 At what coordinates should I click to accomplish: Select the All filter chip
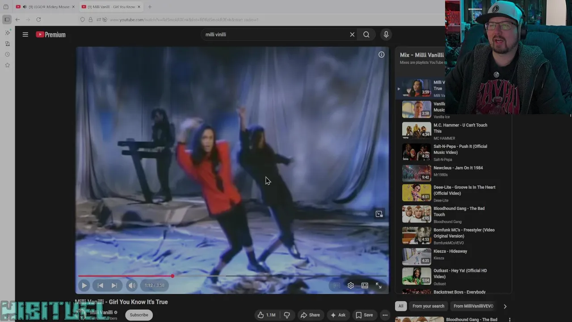coord(401,306)
